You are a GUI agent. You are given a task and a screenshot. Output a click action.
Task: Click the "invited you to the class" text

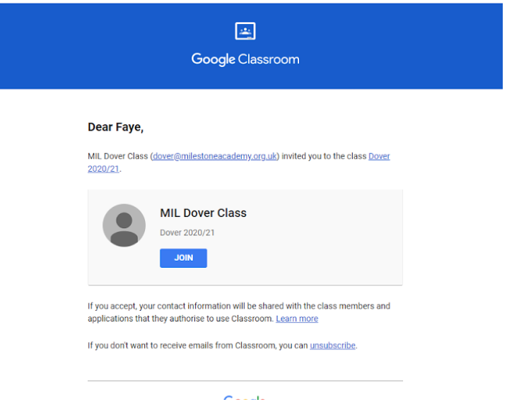tap(323, 156)
